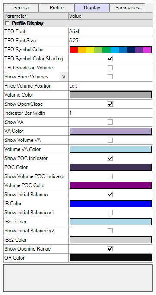Enable the Show VA checkbox
156x295 pixels.
coord(110,122)
